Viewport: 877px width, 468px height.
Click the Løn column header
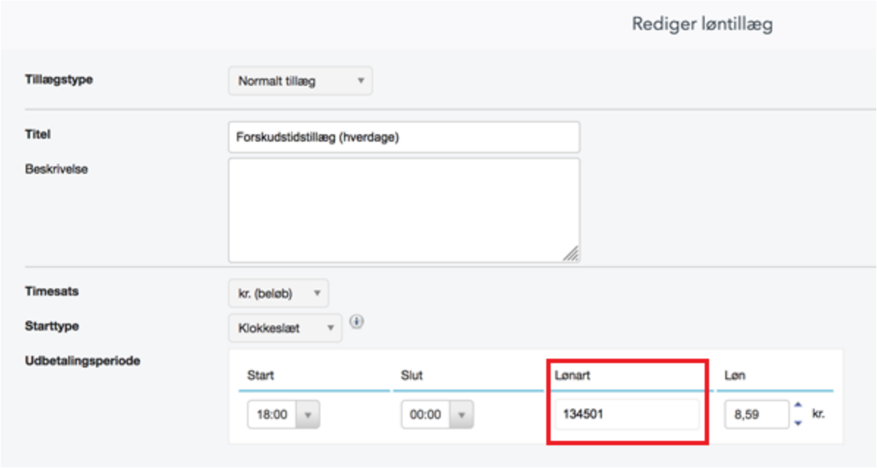[735, 376]
